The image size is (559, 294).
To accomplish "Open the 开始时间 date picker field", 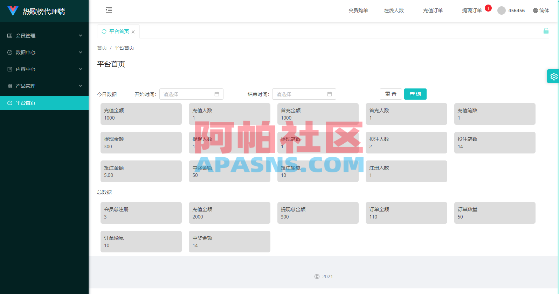I will pos(191,94).
